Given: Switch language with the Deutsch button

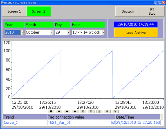Looking at the screenshot, I should click(x=127, y=11).
